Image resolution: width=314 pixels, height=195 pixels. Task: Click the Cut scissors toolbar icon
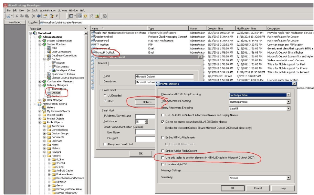16,16
